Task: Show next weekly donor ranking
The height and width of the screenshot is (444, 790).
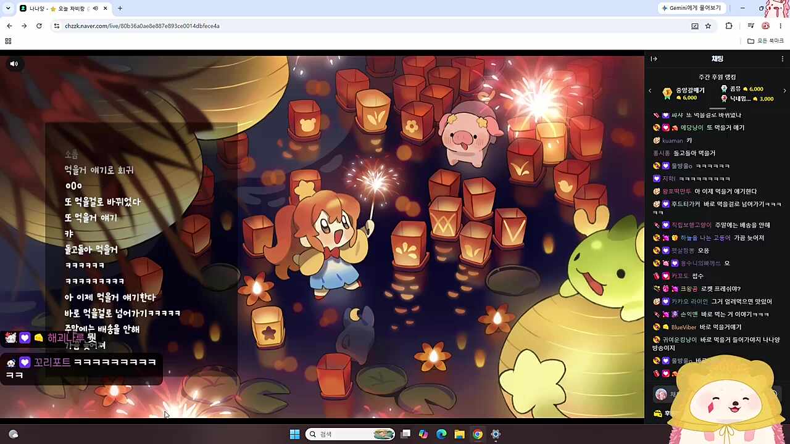Action: coord(784,91)
